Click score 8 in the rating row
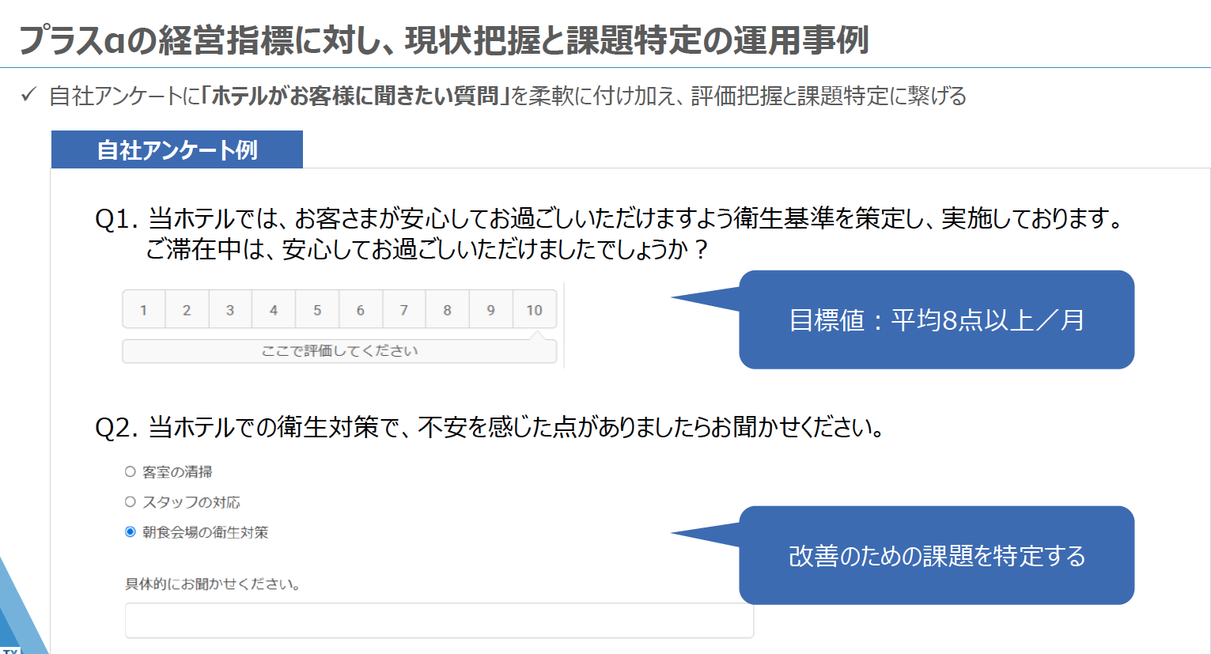 448,309
